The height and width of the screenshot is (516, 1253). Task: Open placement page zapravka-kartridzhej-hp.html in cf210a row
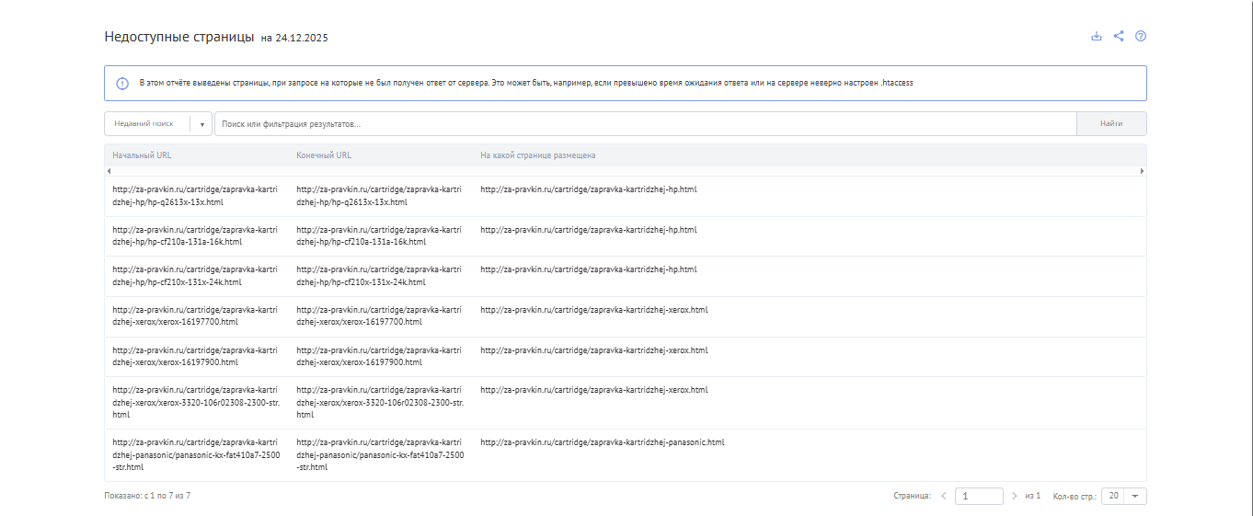(x=589, y=229)
